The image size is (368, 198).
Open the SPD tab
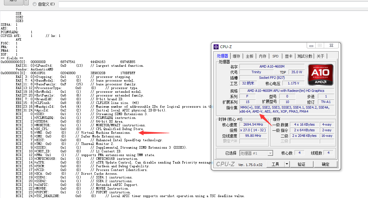(x=276, y=56)
